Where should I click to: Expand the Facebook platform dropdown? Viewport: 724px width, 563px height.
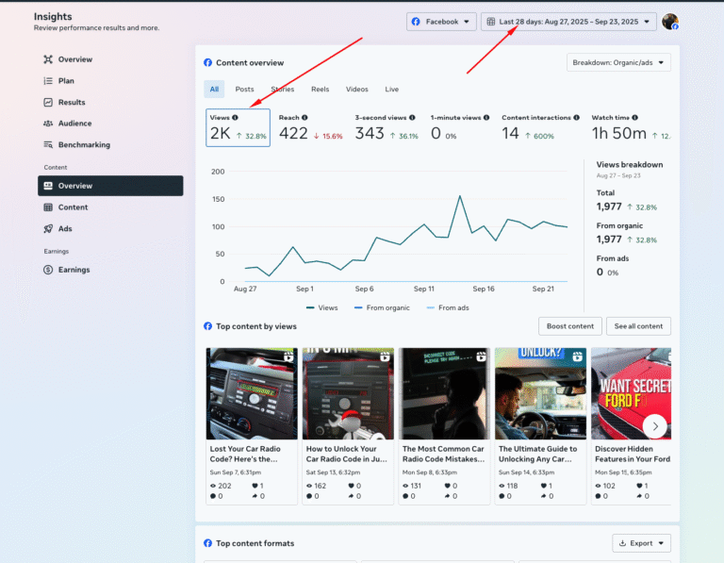pyautogui.click(x=441, y=22)
